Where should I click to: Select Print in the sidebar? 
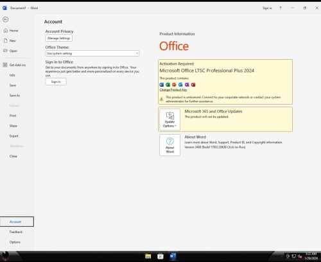click(13, 116)
